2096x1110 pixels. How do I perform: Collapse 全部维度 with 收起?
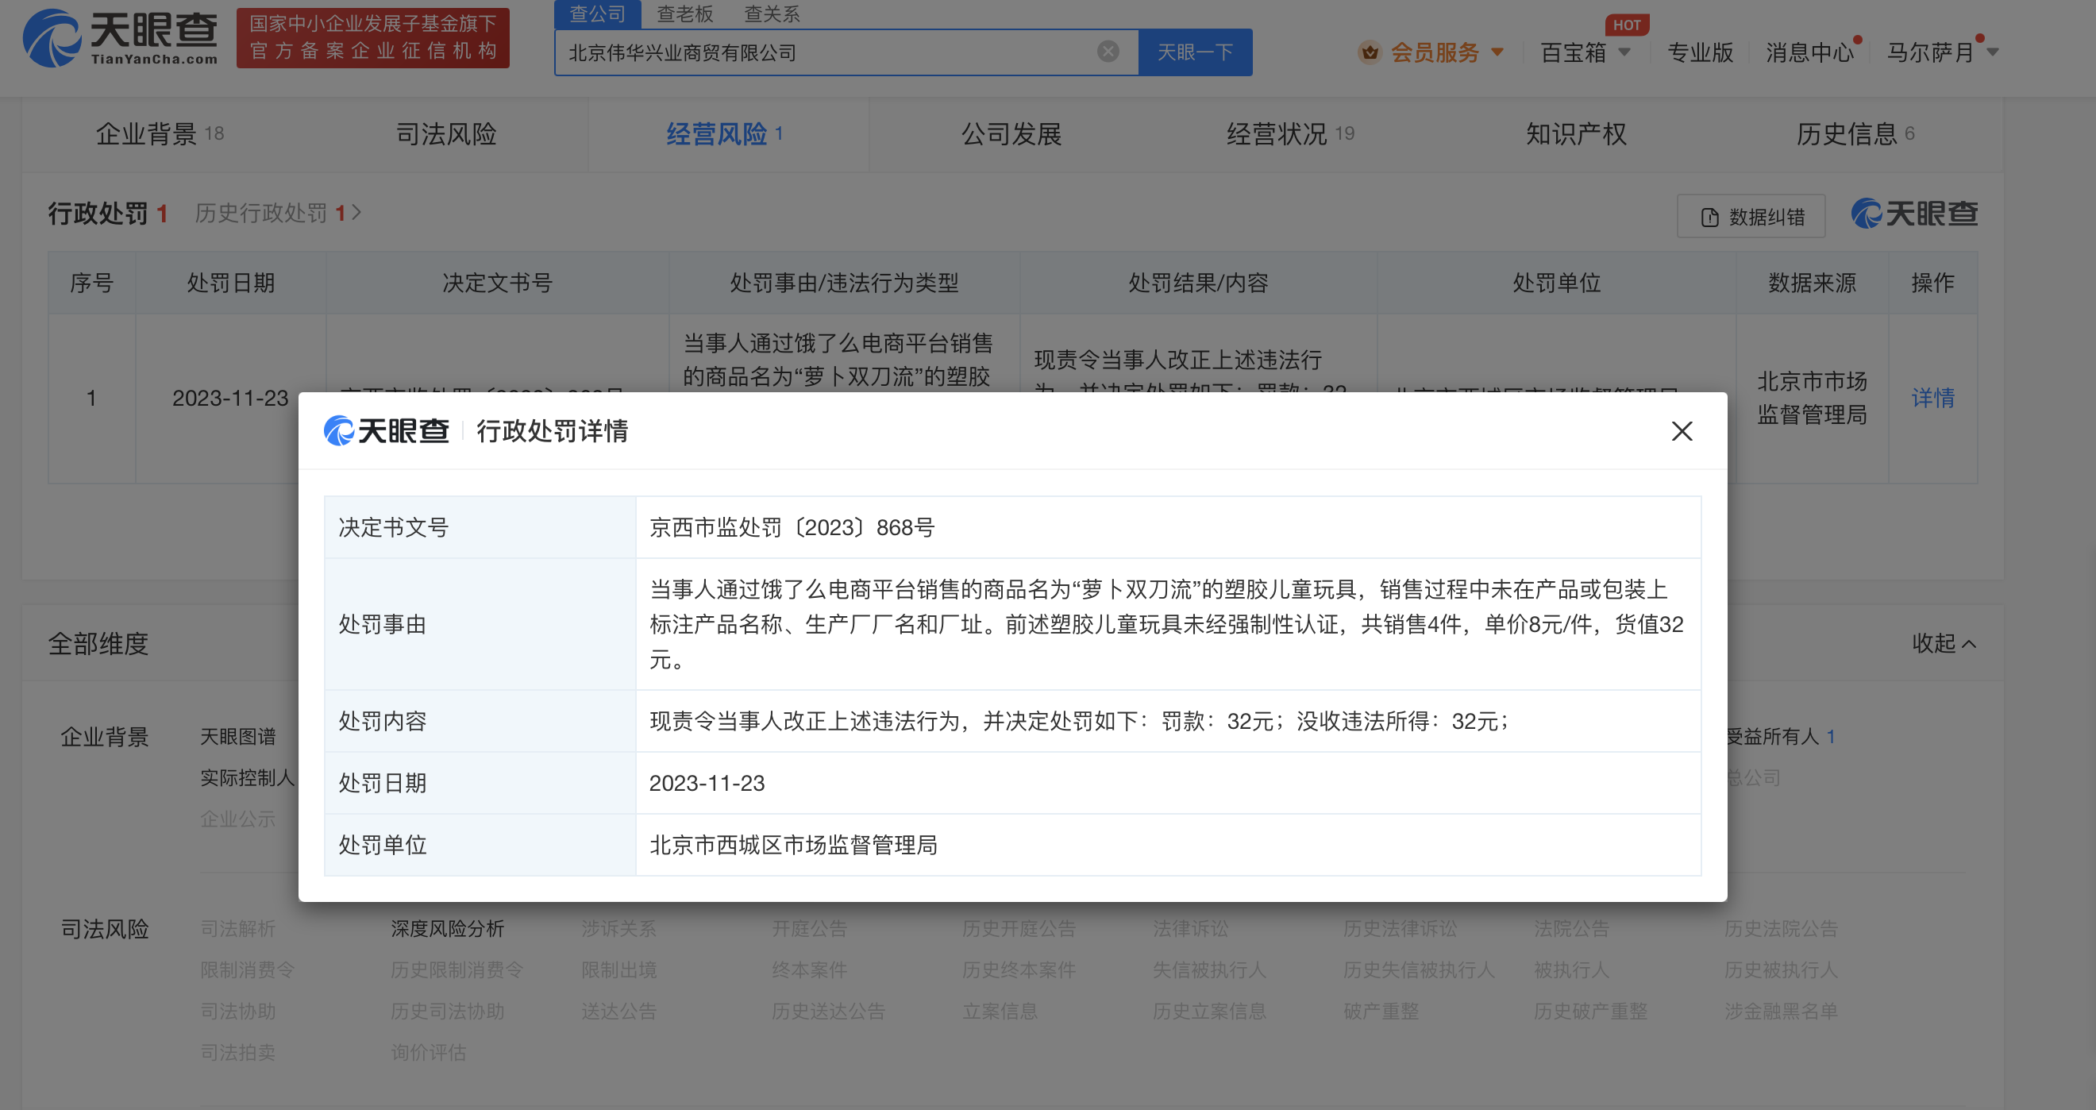point(1943,644)
